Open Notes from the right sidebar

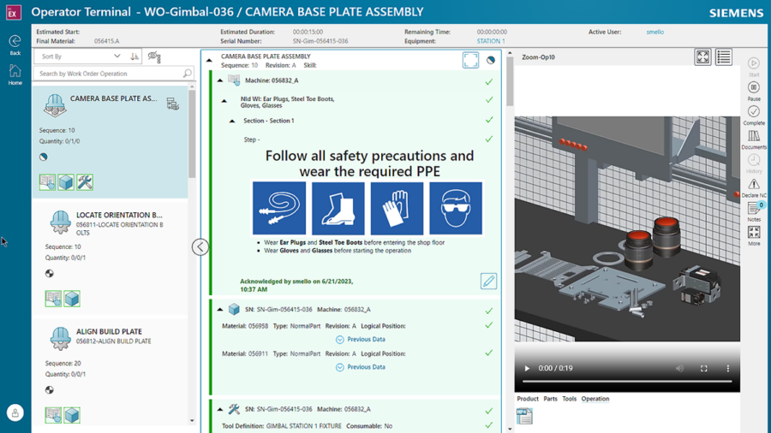point(754,209)
